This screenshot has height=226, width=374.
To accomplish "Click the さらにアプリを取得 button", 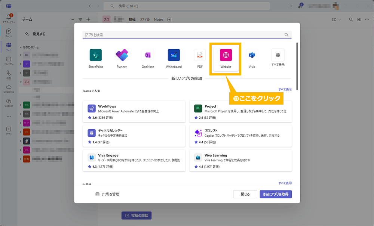I will [x=276, y=194].
